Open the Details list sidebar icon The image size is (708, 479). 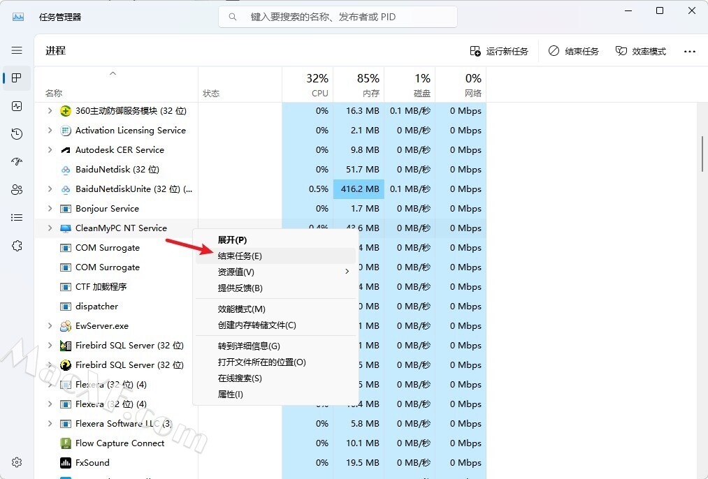coord(17,218)
